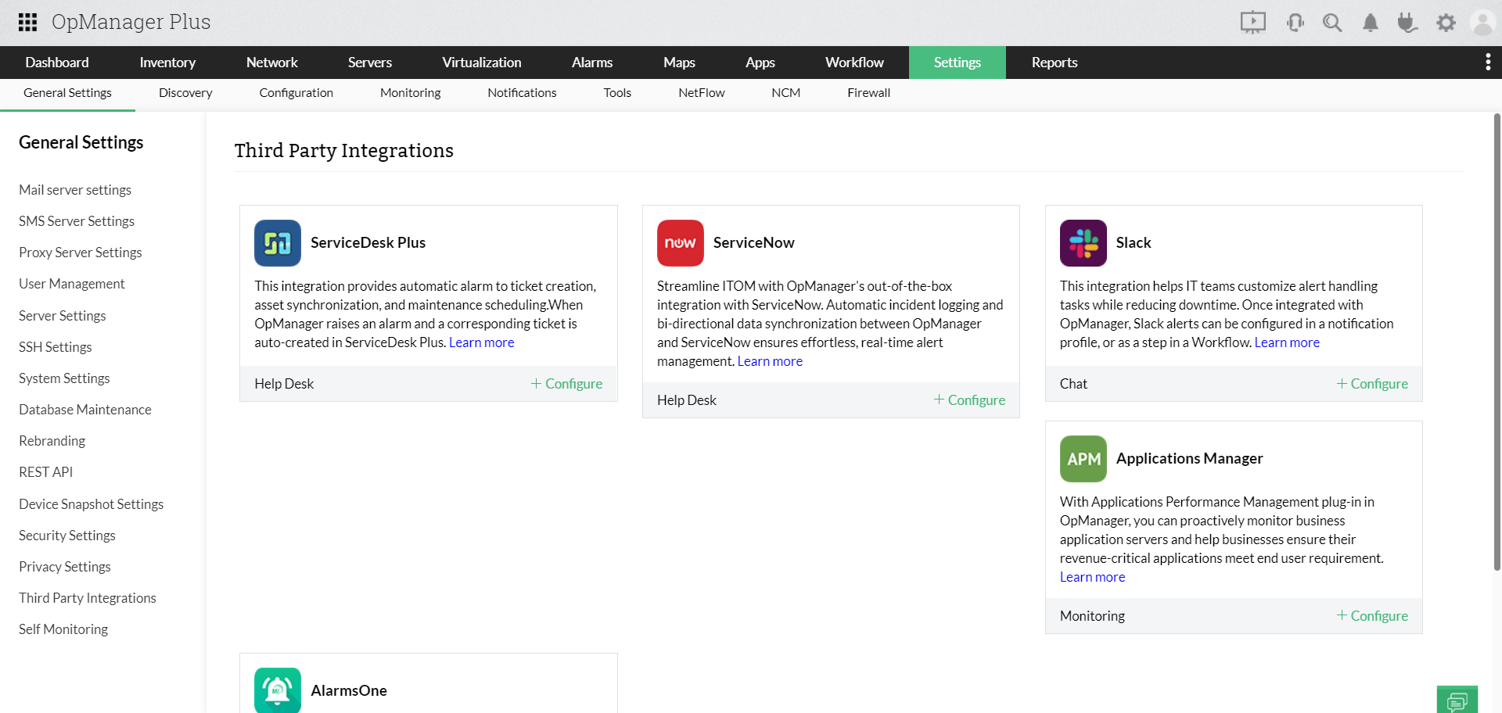This screenshot has height=713, width=1502.
Task: Click the Slack logo icon
Action: pos(1083,243)
